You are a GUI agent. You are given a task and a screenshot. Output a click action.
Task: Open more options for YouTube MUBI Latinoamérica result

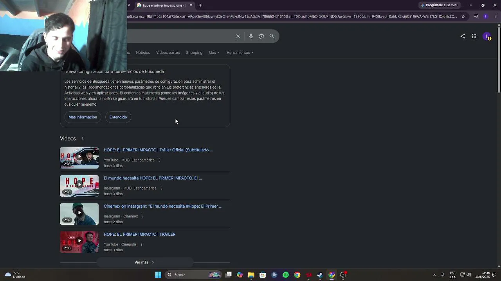pos(160,160)
